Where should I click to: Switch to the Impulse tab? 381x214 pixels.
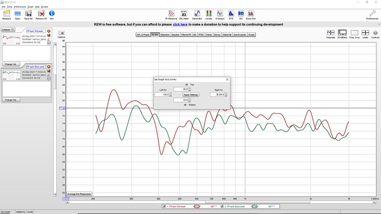click(175, 35)
